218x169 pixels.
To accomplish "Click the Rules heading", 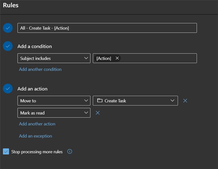I will click(x=11, y=5).
